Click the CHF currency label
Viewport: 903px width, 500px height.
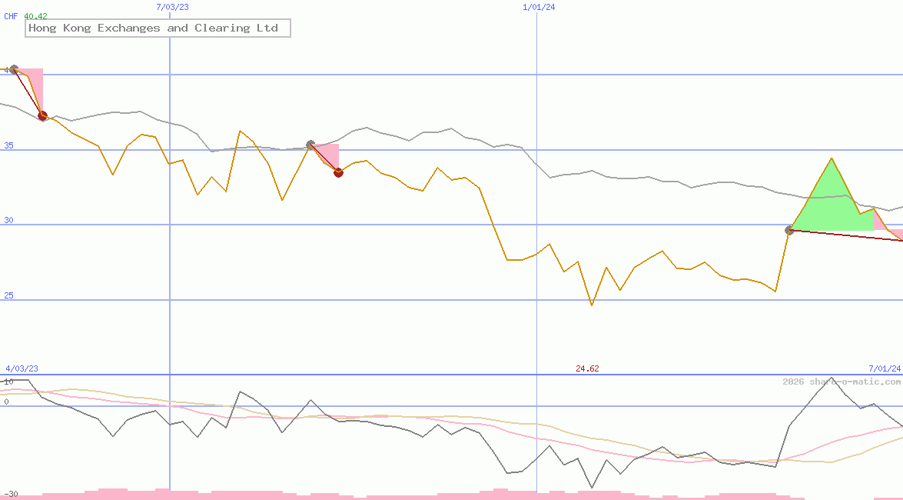click(11, 16)
